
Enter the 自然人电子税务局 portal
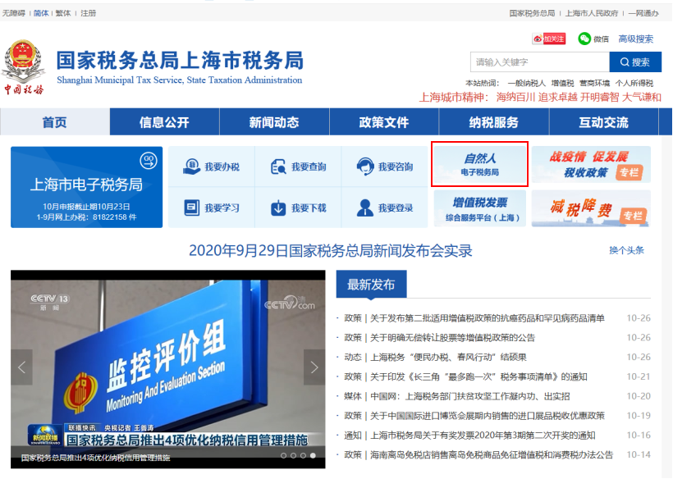coord(479,164)
